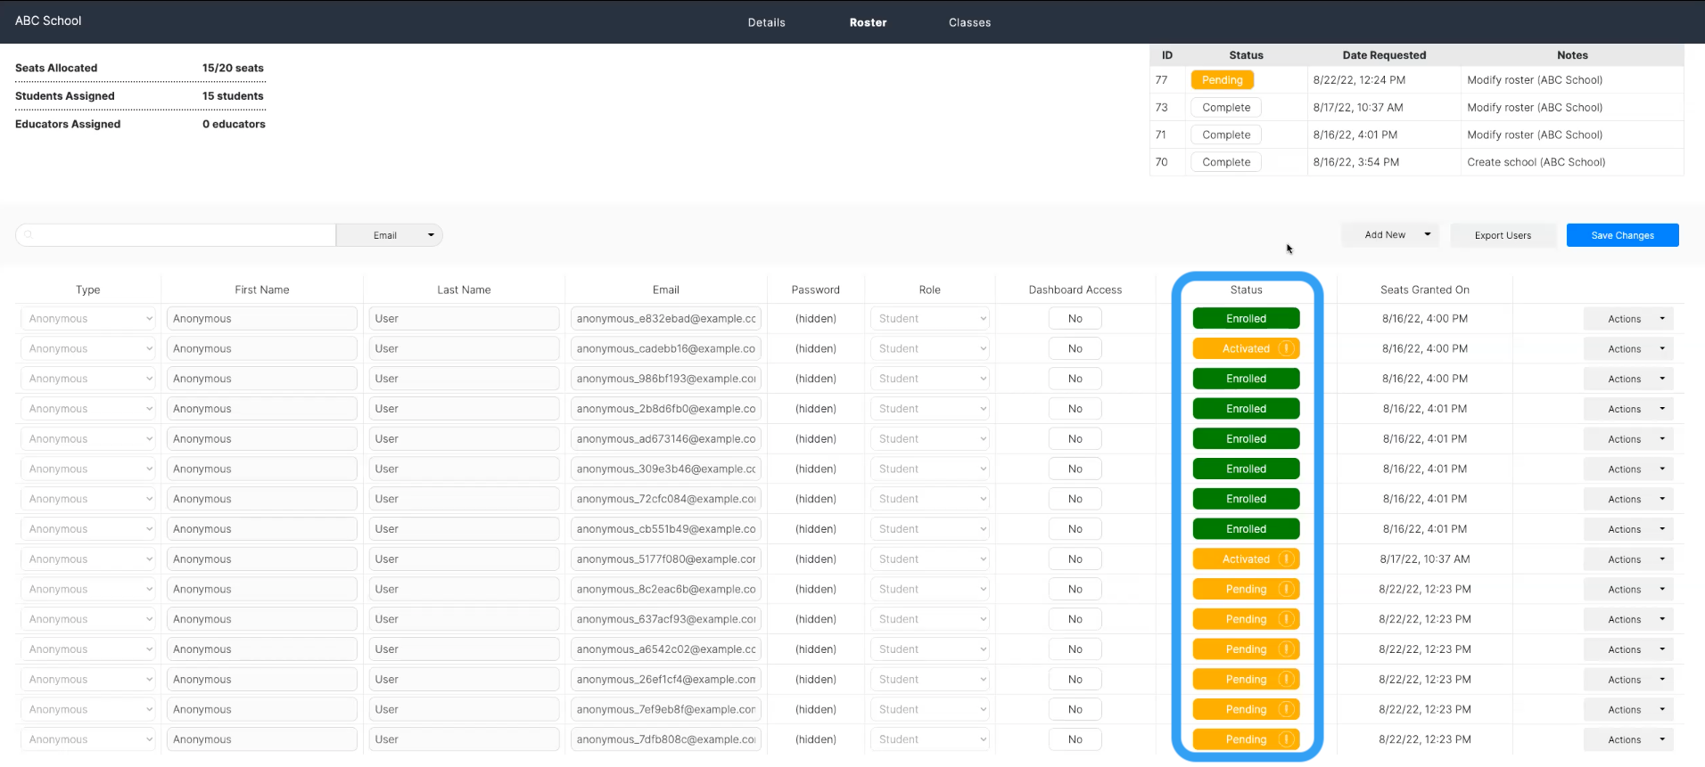Click warning icon on Pending status for anonymous_a6542c02
Viewport: 1705px width, 767px height.
[1286, 649]
